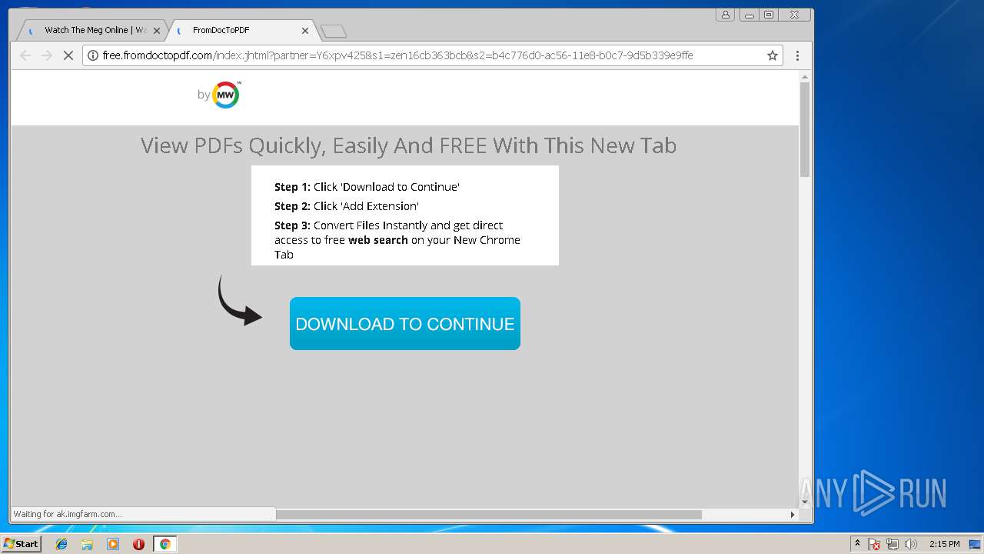Viewport: 984px width, 554px height.
Task: Open the Chrome three-dot menu
Action: pos(797,55)
